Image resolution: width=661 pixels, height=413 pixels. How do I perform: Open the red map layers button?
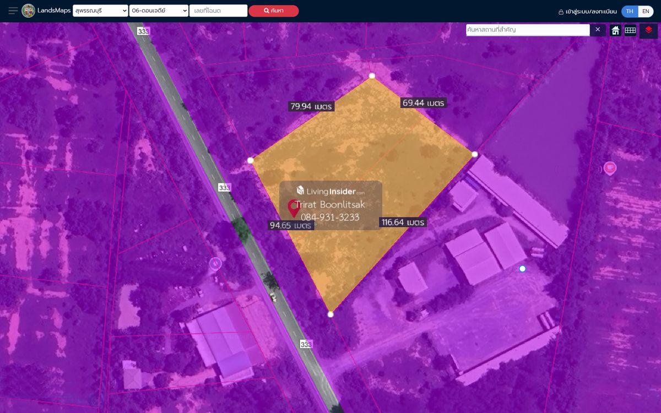[x=648, y=30]
